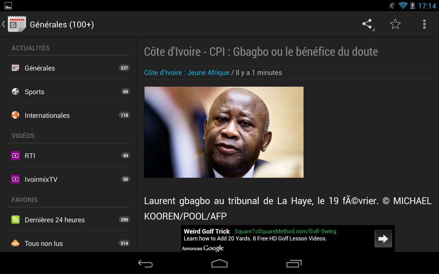Open the three-dot overflow menu
The image size is (439, 274).
pos(424,24)
